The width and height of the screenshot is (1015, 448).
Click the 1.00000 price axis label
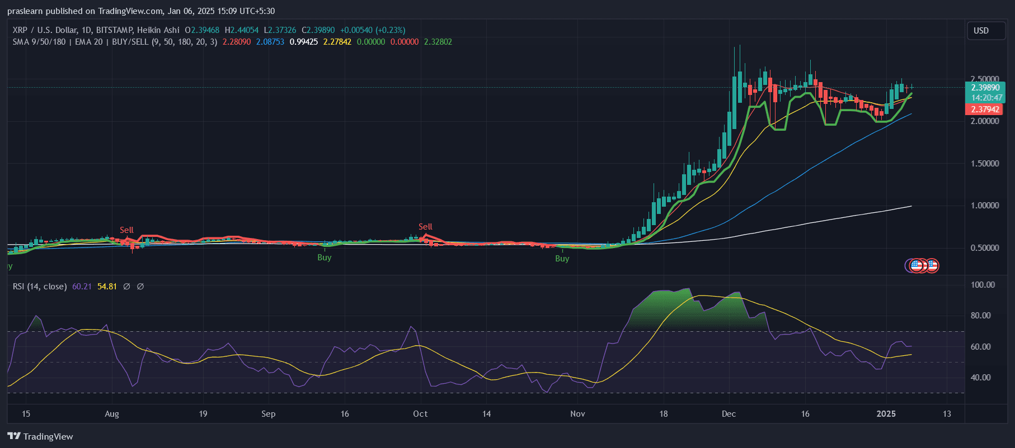click(x=985, y=206)
